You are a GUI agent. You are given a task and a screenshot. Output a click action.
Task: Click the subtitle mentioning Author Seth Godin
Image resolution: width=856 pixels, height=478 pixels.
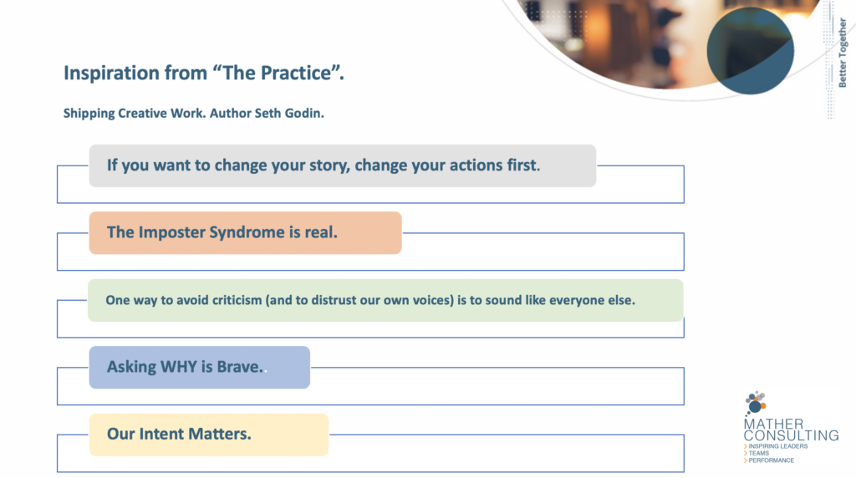point(193,113)
